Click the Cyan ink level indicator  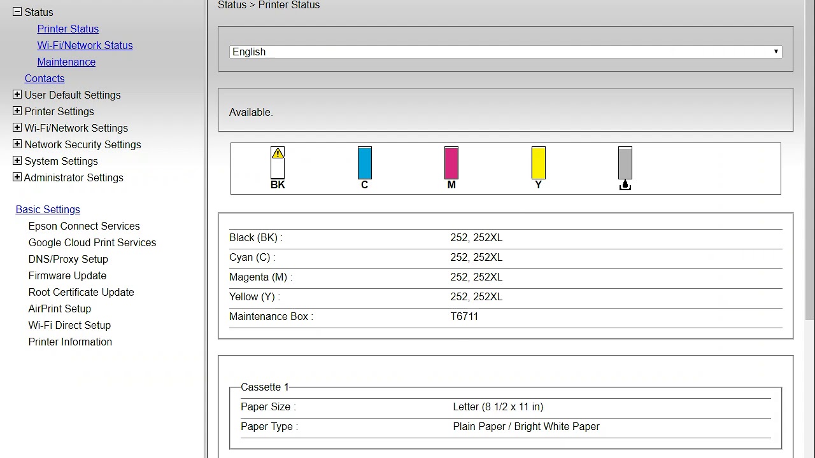(x=364, y=163)
